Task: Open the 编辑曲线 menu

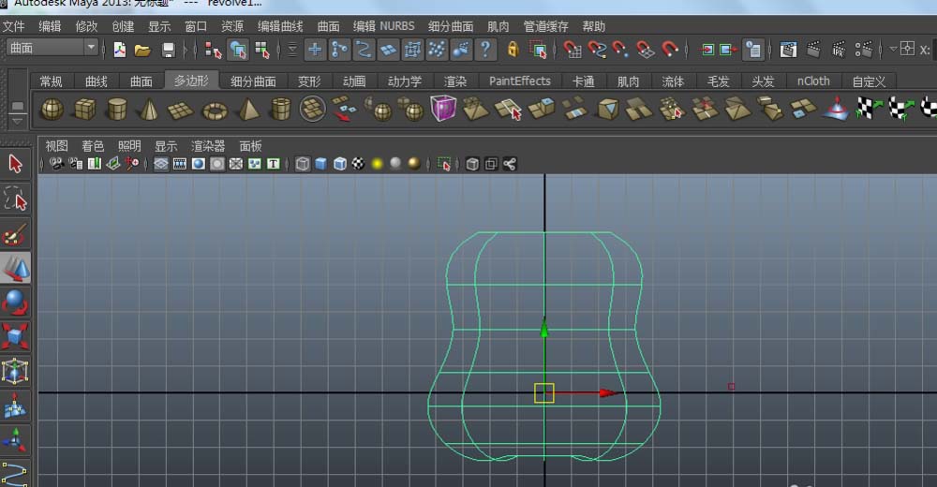Action: point(281,26)
